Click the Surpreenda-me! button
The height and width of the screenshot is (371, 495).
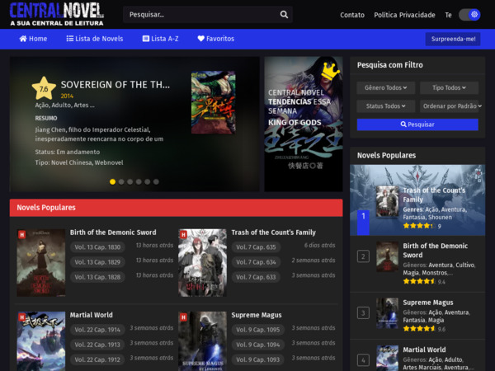(453, 39)
